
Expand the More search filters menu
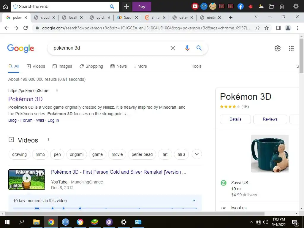(x=140, y=66)
